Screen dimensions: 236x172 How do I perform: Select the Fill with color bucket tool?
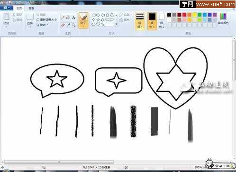click(x=68, y=18)
